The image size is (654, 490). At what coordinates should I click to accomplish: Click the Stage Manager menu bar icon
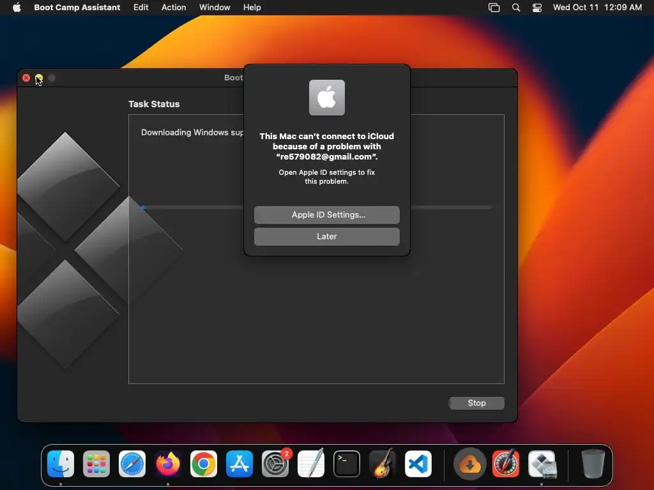pyautogui.click(x=494, y=8)
